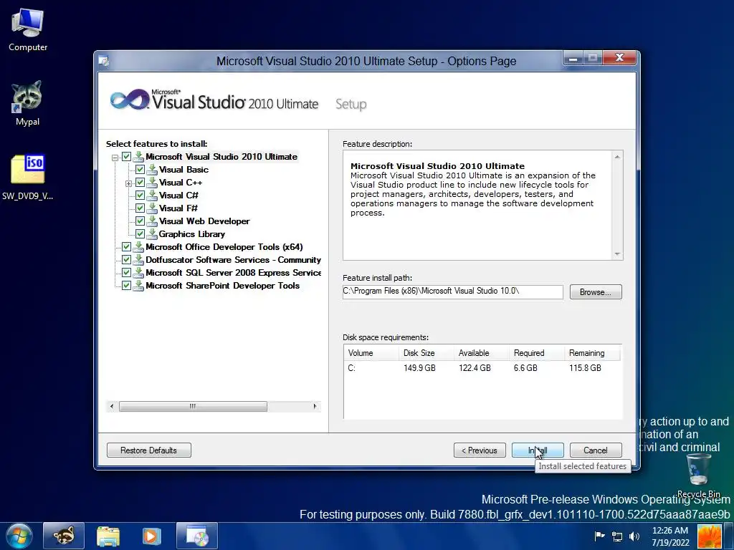
Task: Click the Required column header
Action: 536,352
